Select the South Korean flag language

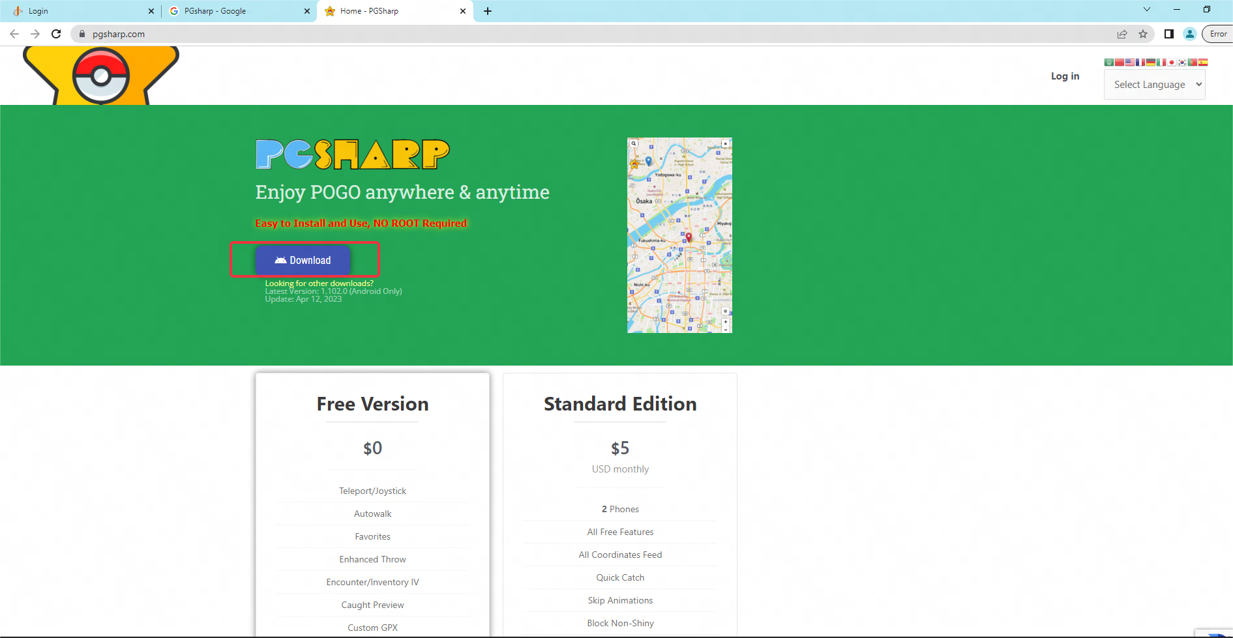[1182, 62]
